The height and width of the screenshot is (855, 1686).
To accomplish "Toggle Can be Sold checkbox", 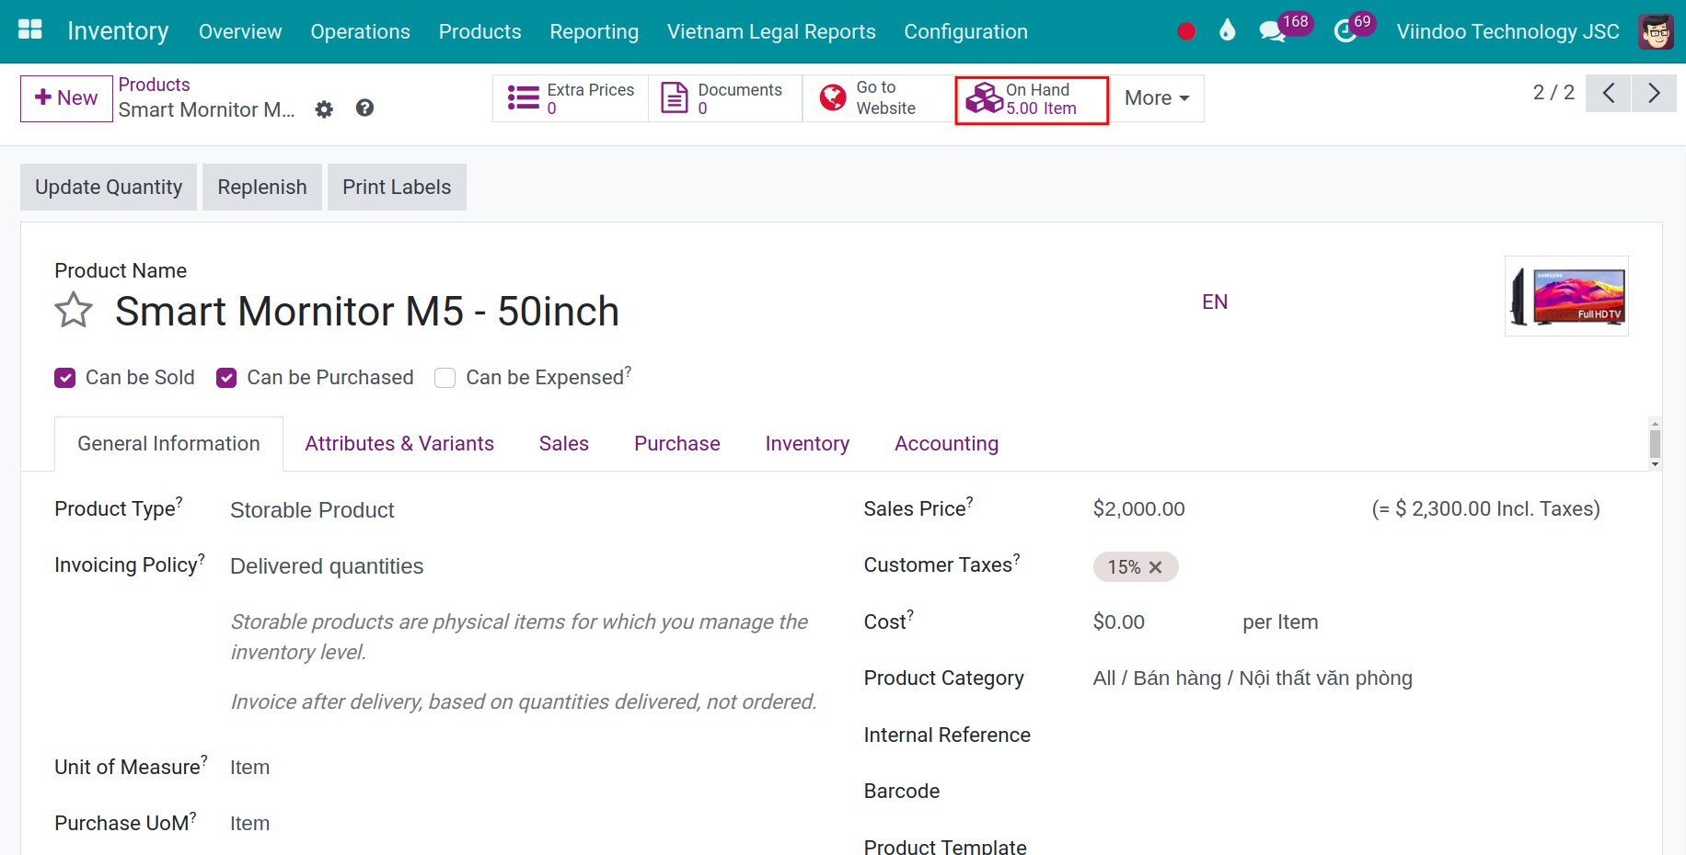I will pyautogui.click(x=64, y=378).
